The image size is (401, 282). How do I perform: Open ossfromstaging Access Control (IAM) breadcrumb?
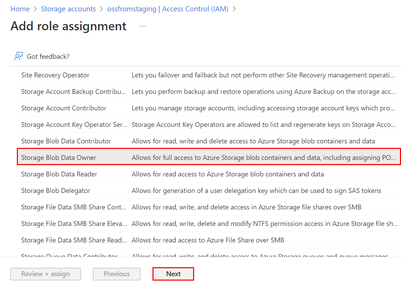tap(168, 9)
